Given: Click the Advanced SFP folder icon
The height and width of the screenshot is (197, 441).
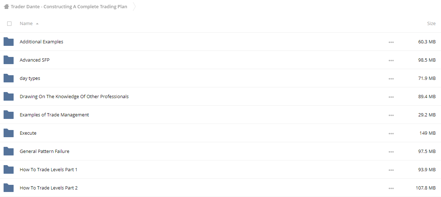Looking at the screenshot, I should 9,60.
